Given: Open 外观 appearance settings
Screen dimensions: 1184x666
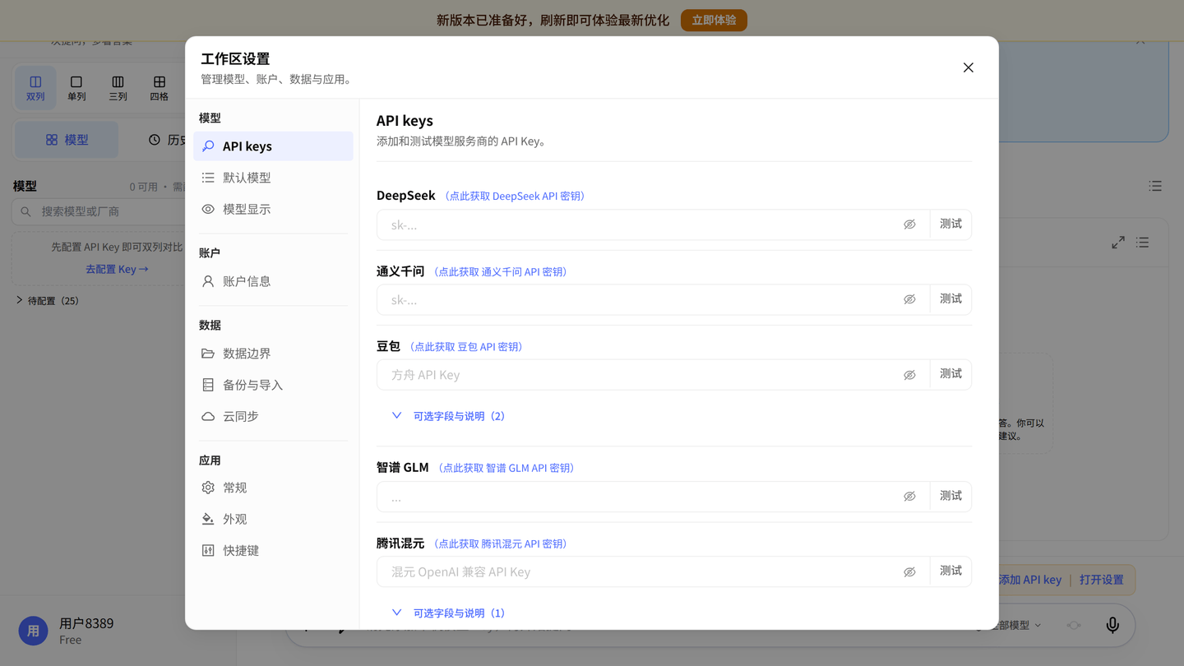Looking at the screenshot, I should point(273,519).
